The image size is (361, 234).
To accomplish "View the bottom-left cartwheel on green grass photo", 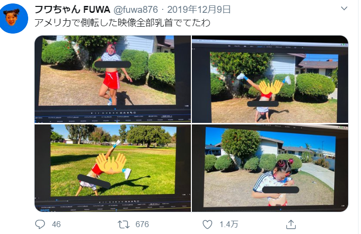I will [113, 168].
